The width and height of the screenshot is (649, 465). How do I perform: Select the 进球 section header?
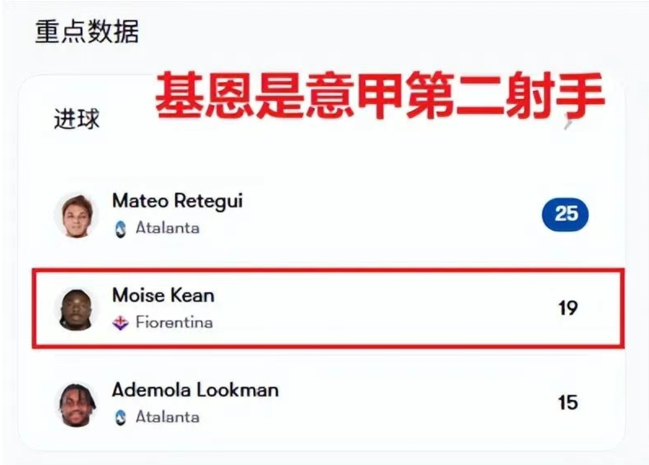[x=76, y=119]
